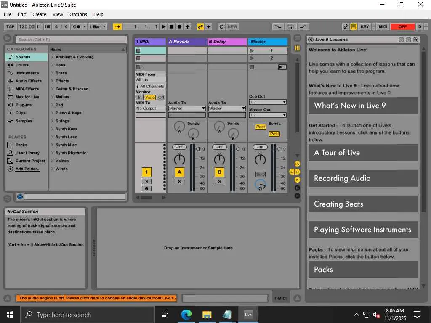
Task: Switch to Session View selector
Action: pos(297,48)
